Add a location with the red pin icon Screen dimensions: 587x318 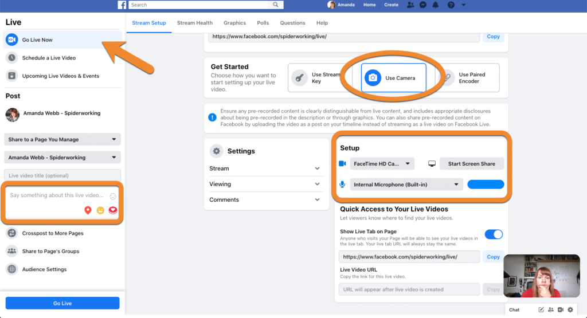[88, 210]
